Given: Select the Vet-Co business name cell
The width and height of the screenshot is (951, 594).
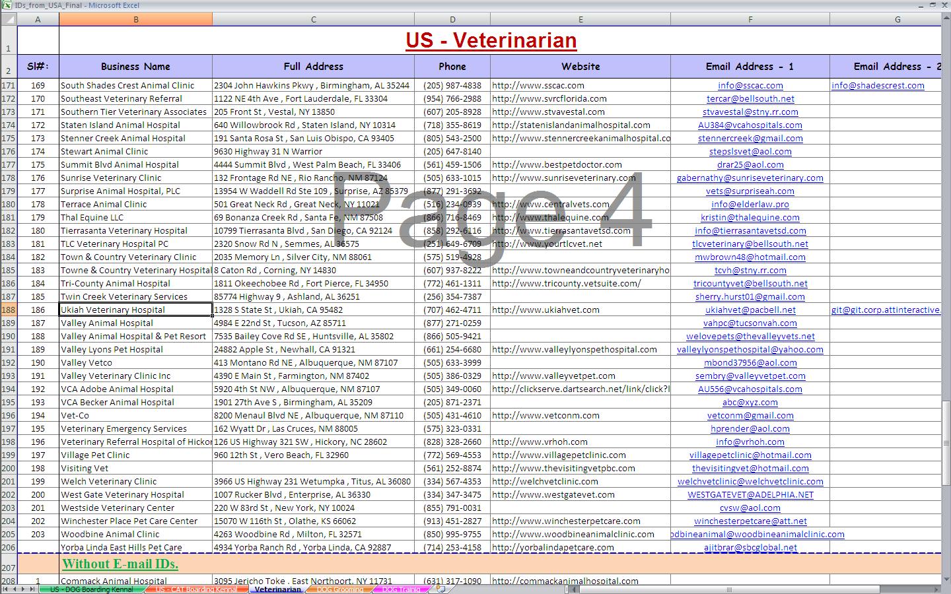Looking at the screenshot, I should [135, 415].
